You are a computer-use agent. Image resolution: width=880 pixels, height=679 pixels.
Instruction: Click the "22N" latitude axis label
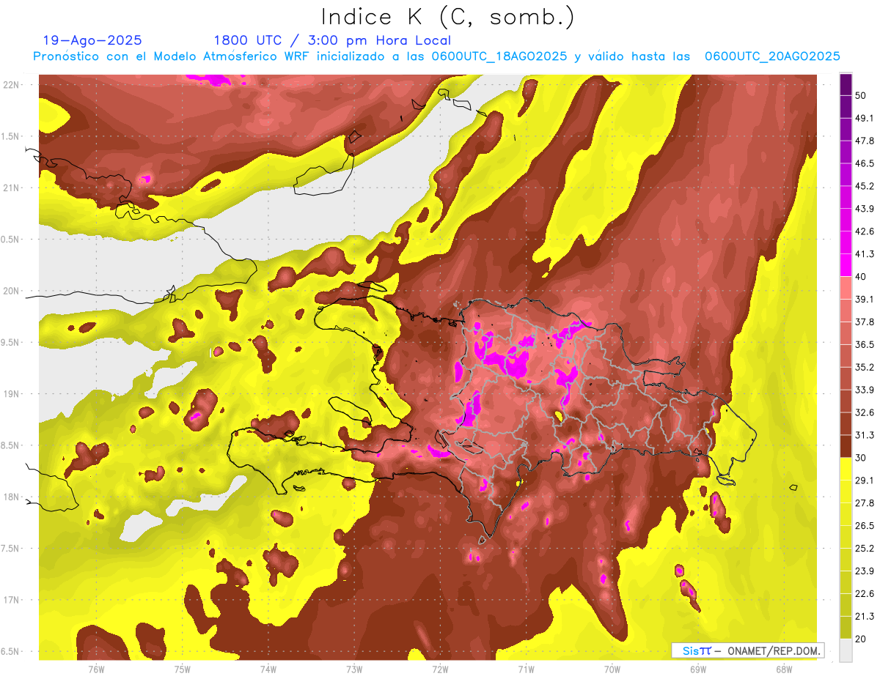coord(11,85)
